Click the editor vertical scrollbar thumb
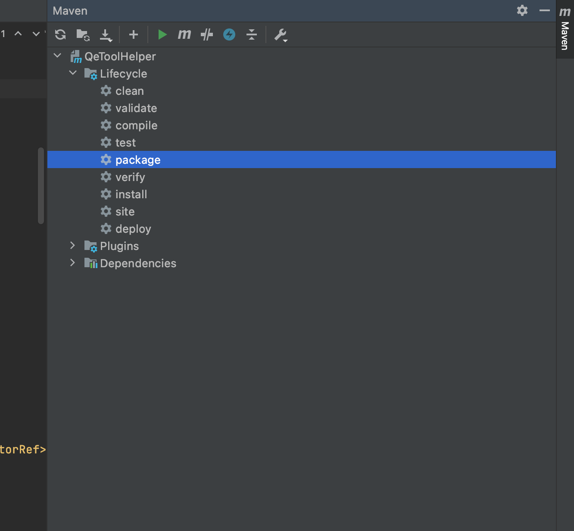574x531 pixels. click(41, 186)
